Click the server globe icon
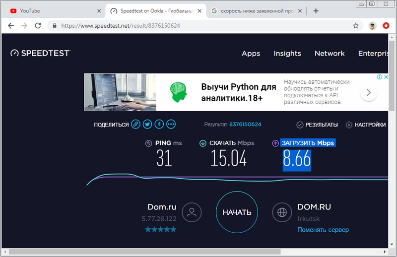The width and height of the screenshot is (397, 257). (x=282, y=212)
